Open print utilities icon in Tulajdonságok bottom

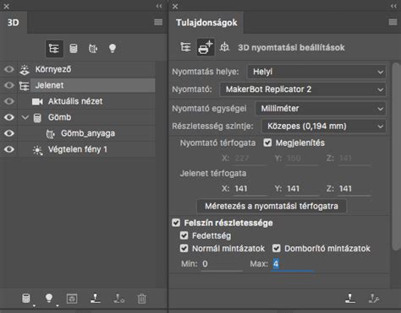pyautogui.click(x=374, y=298)
